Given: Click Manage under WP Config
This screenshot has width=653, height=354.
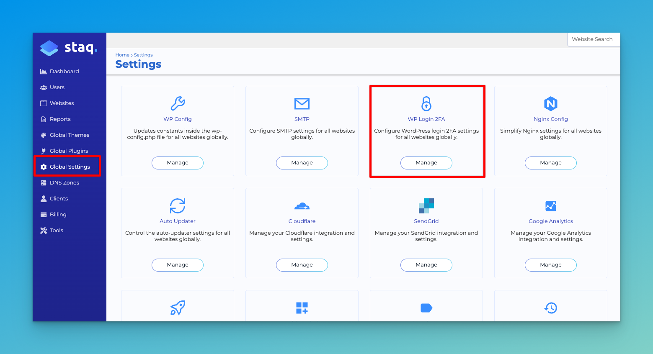Looking at the screenshot, I should [x=178, y=163].
